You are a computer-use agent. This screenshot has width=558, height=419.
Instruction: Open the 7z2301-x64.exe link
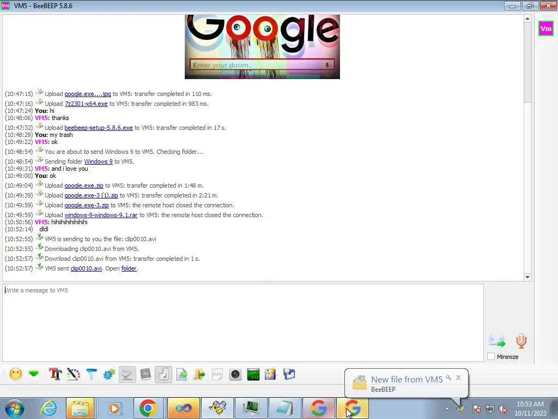coord(86,104)
